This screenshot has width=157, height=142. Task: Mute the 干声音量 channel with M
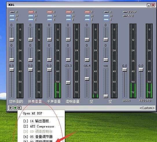point(50,16)
